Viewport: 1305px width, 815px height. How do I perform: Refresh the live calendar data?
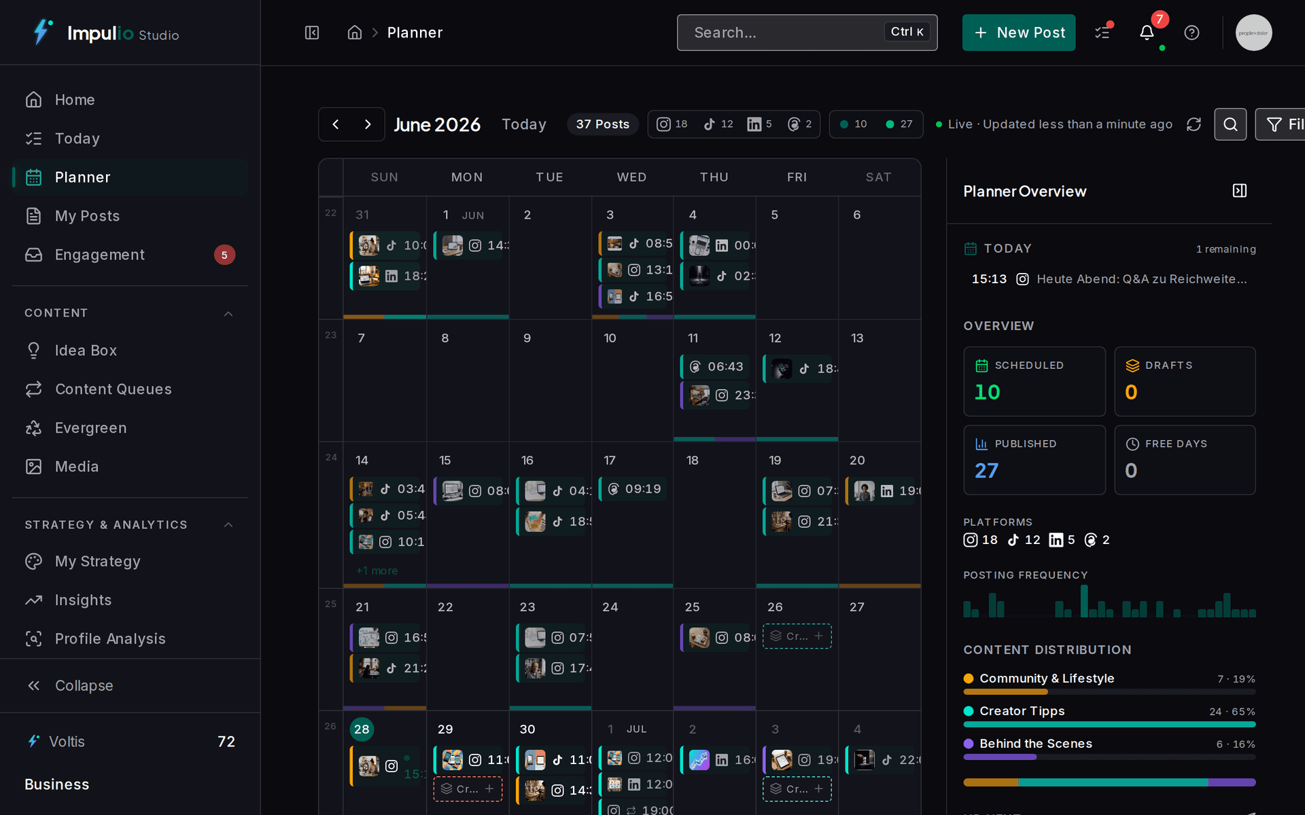click(1194, 124)
